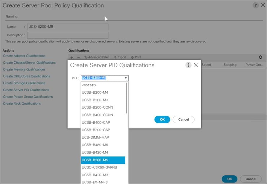
Task: Click the help question mark on PID dialog
Action: 188,65
